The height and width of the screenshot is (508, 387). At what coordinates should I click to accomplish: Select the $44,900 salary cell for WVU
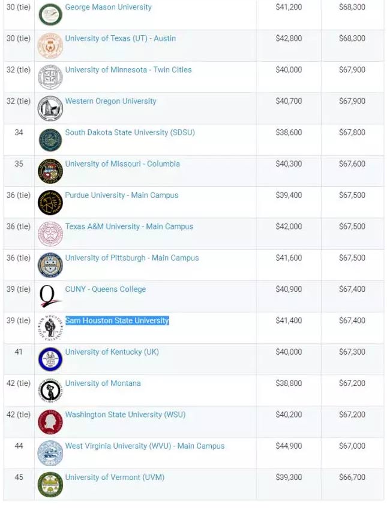(x=289, y=446)
